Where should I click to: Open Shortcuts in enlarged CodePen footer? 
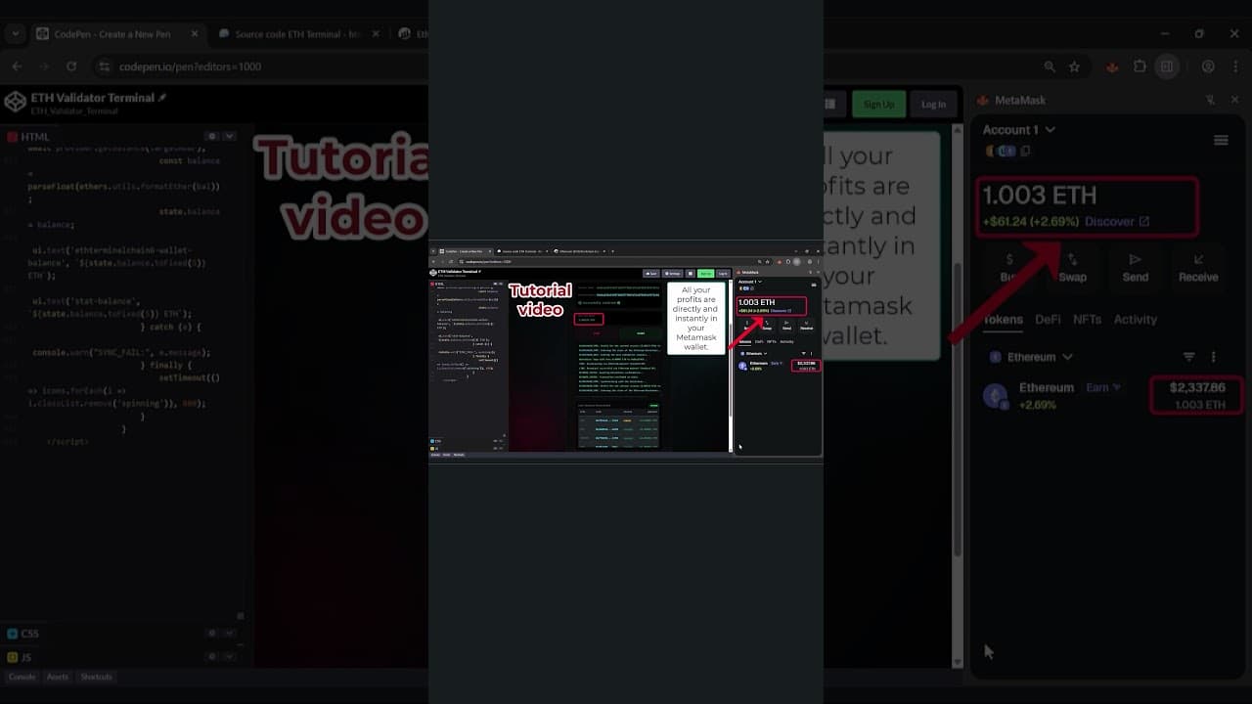click(x=96, y=677)
